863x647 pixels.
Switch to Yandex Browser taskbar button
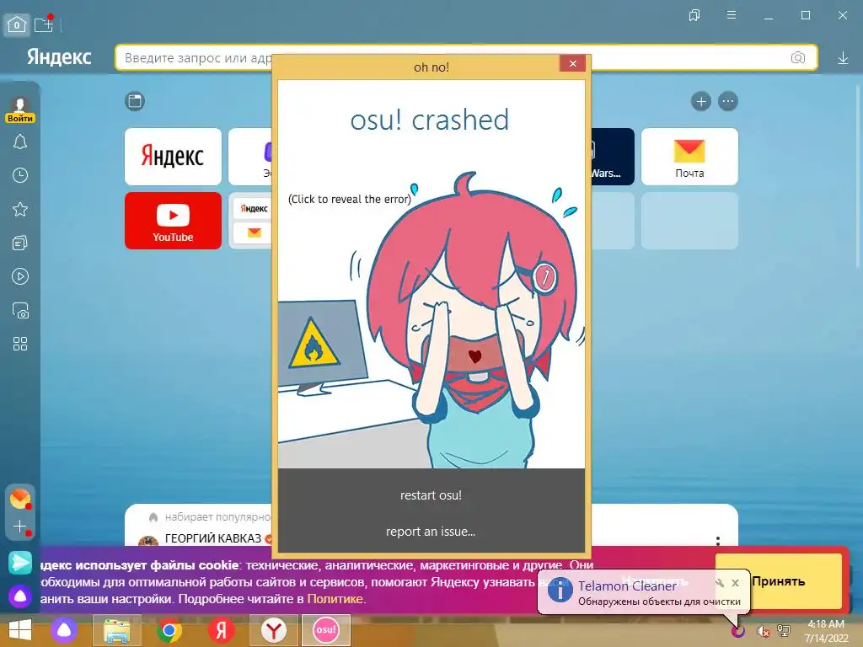274,630
